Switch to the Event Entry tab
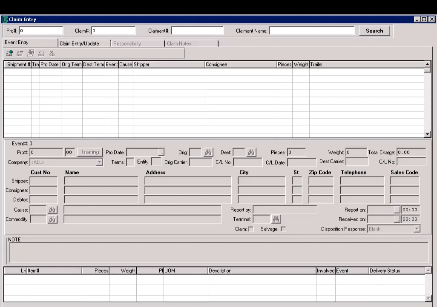437x307 pixels. (x=30, y=43)
